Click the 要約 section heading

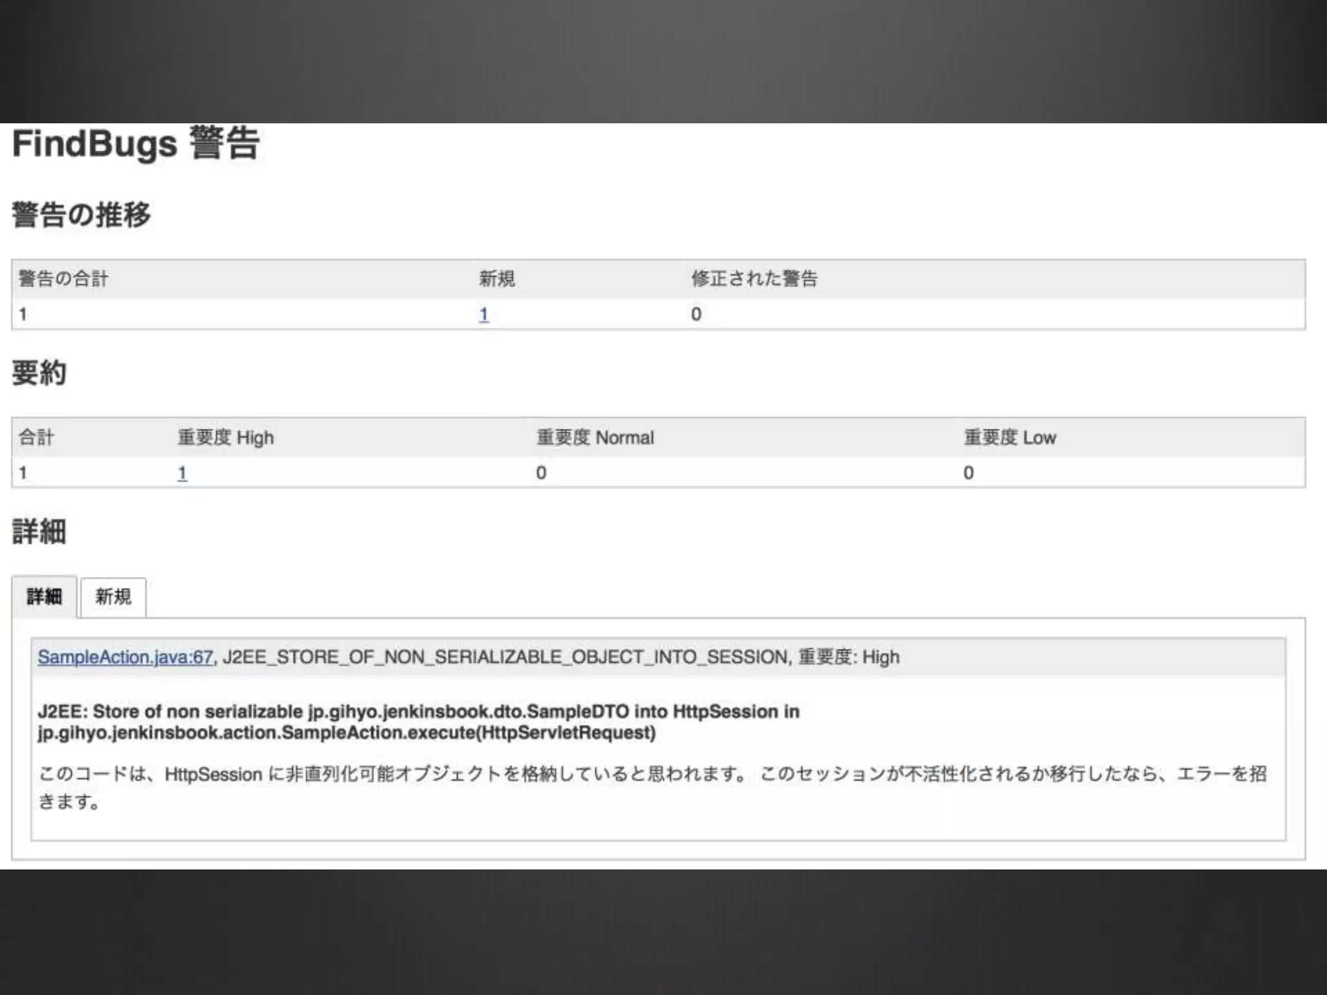point(39,372)
